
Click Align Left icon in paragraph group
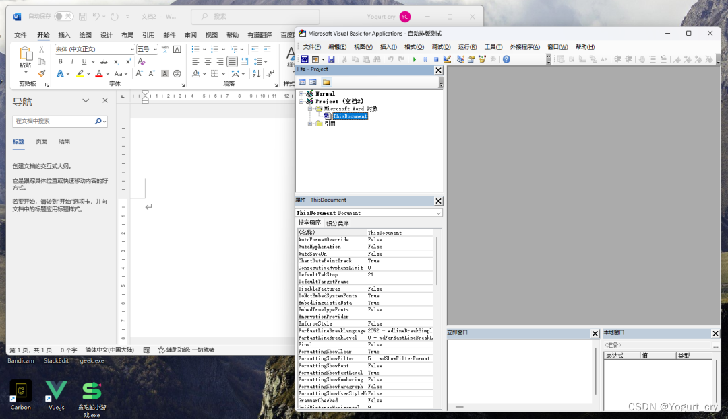click(195, 61)
